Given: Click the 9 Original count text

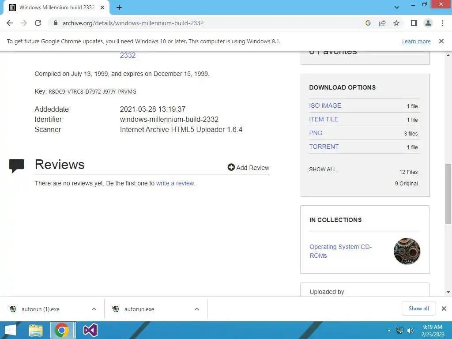Looking at the screenshot, I should [406, 184].
